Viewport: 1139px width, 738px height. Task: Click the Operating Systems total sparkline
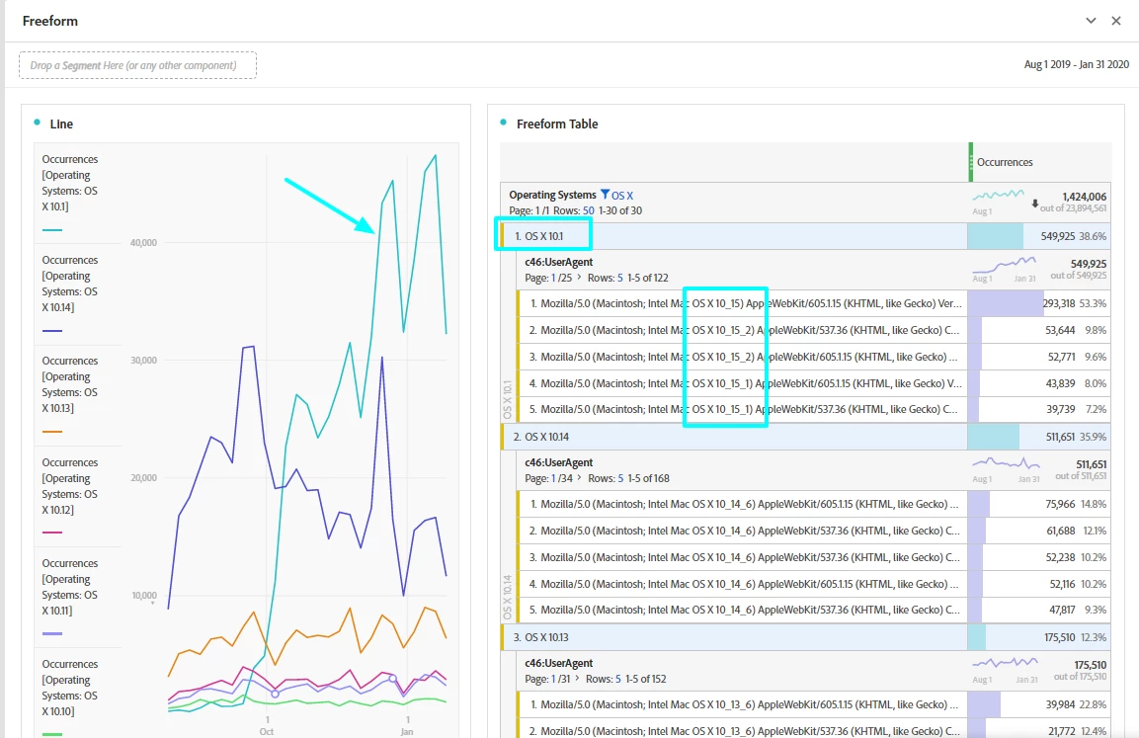[998, 196]
